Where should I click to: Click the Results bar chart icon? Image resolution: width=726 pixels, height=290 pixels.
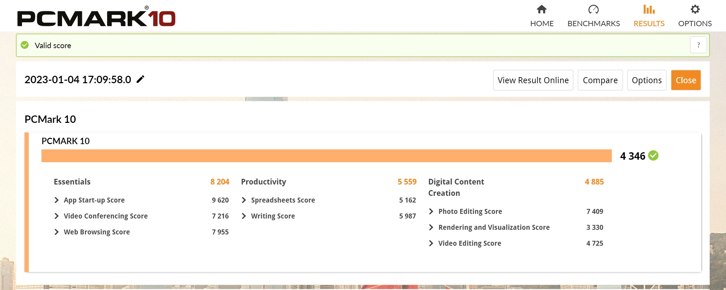click(x=649, y=9)
